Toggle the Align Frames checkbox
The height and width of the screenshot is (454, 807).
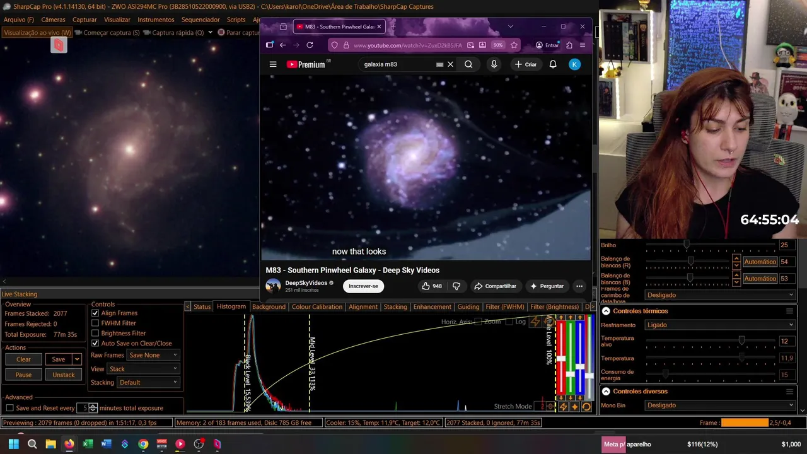95,313
